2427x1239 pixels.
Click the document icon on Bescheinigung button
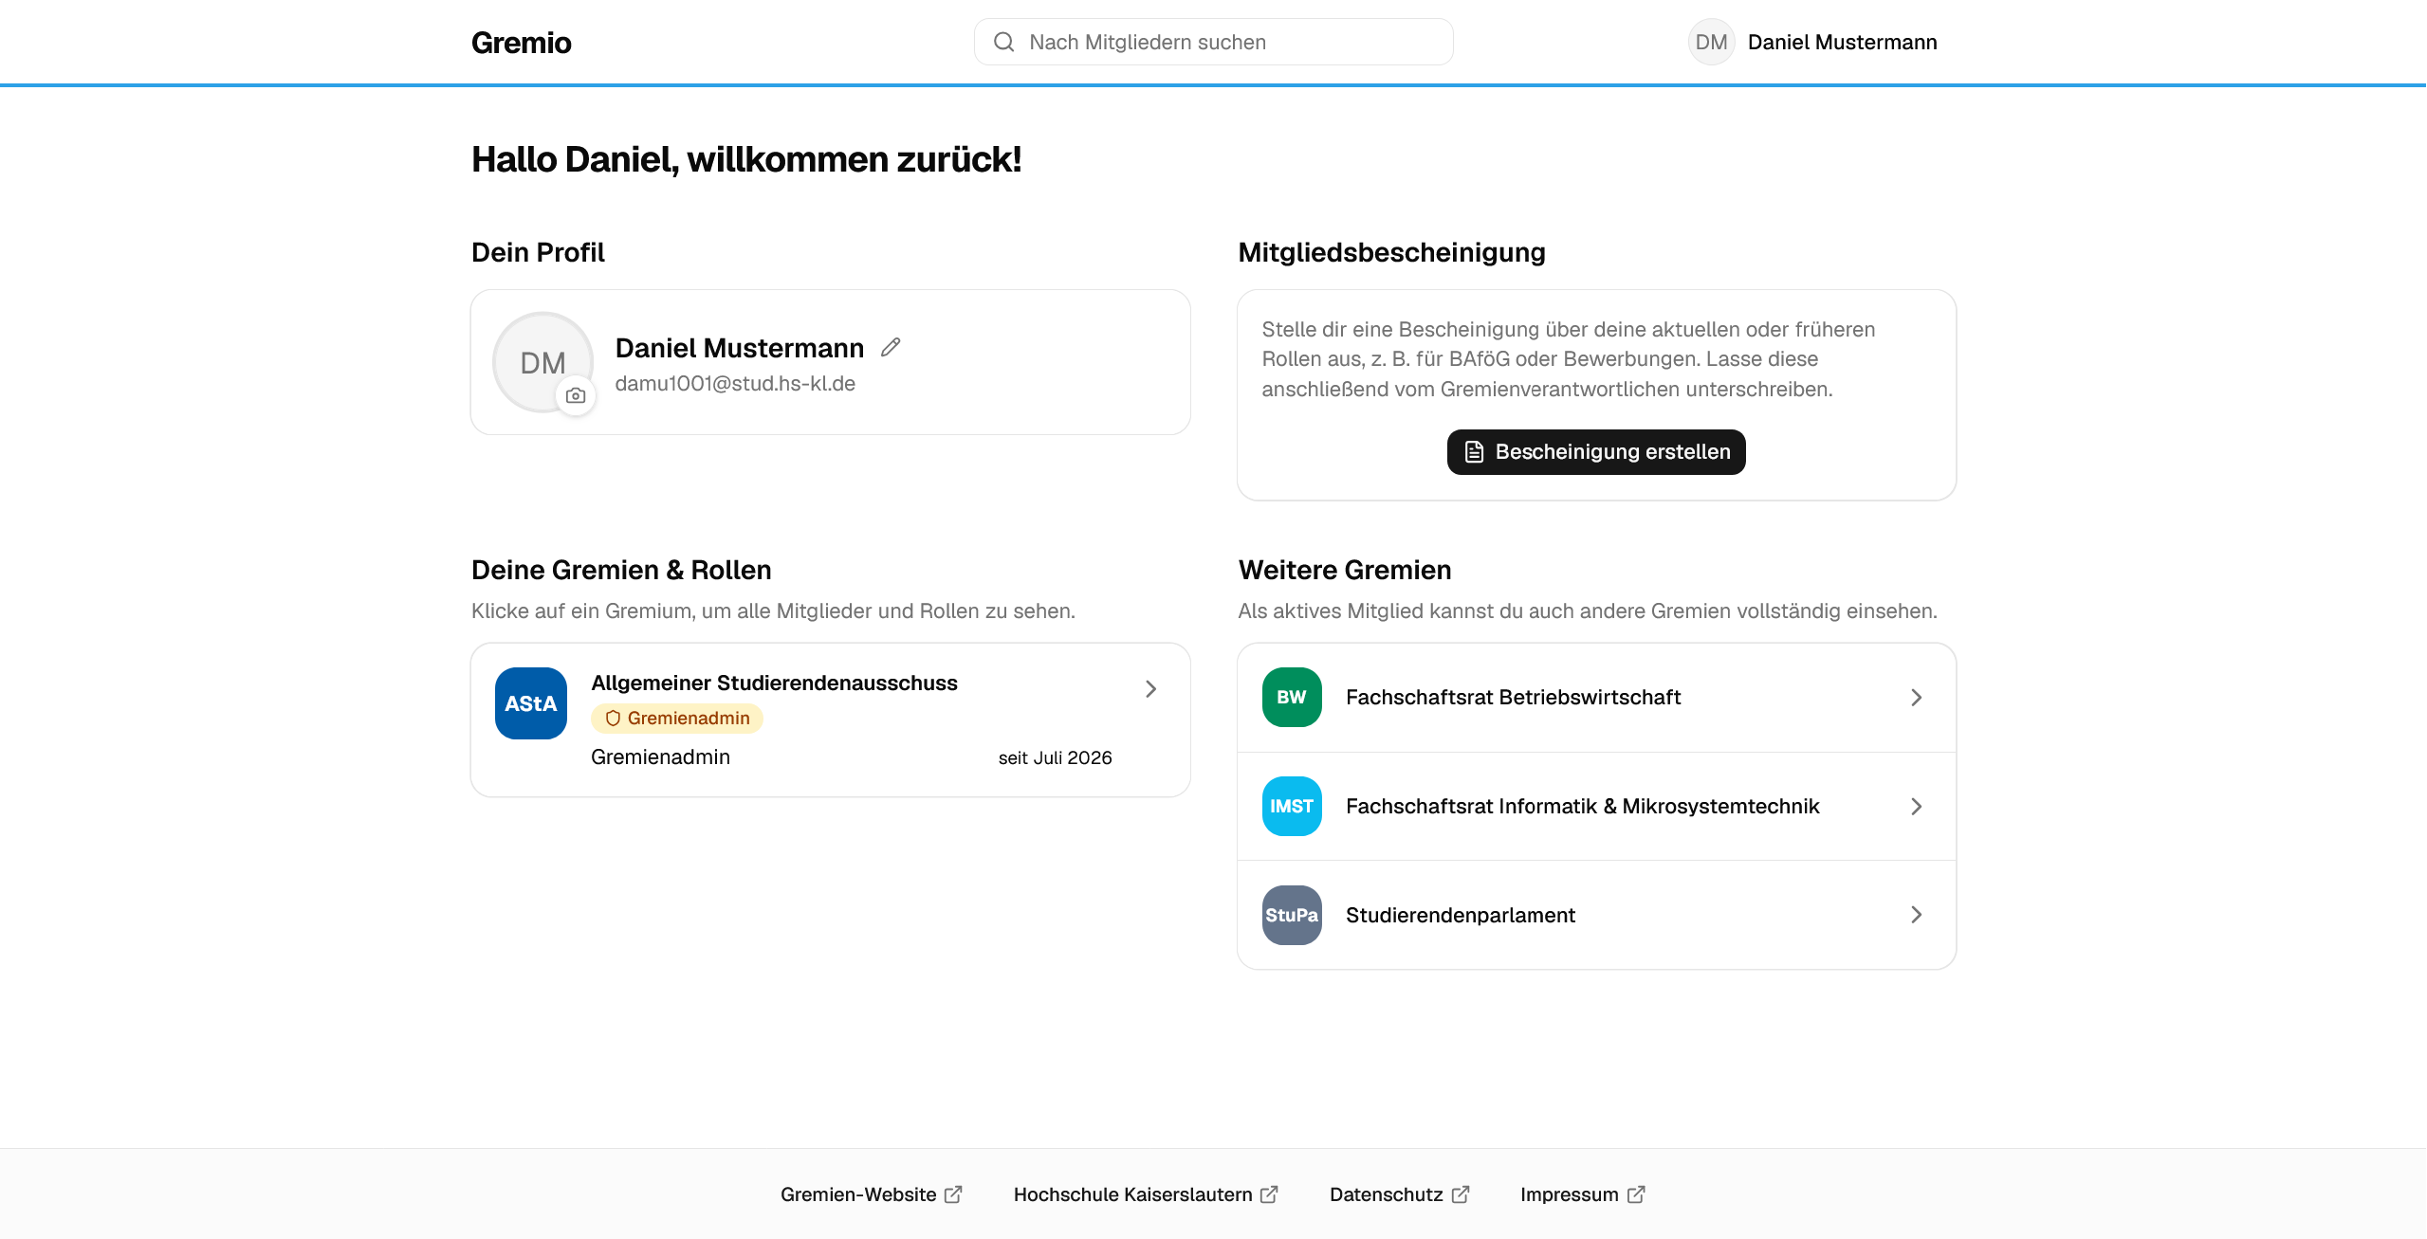1474,452
